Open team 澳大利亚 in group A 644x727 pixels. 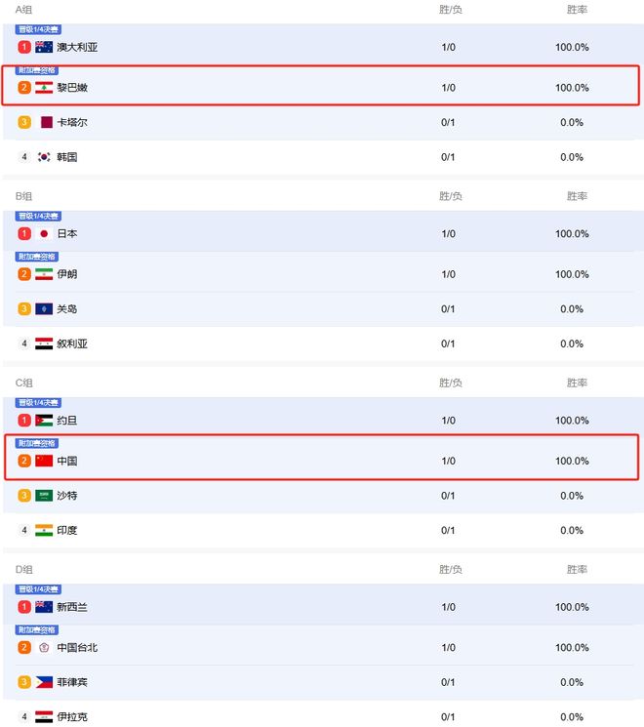(77, 47)
